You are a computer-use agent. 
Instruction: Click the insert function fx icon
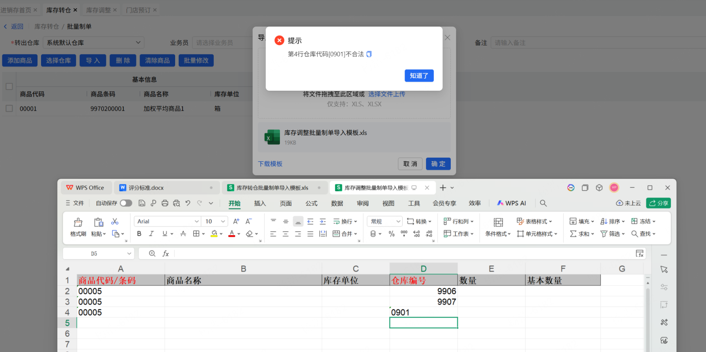(x=166, y=253)
